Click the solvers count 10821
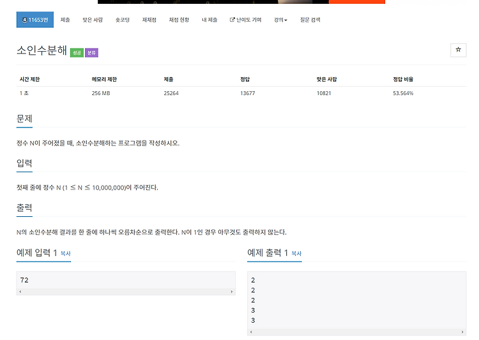Viewport: 479px width, 340px height. pyautogui.click(x=324, y=93)
